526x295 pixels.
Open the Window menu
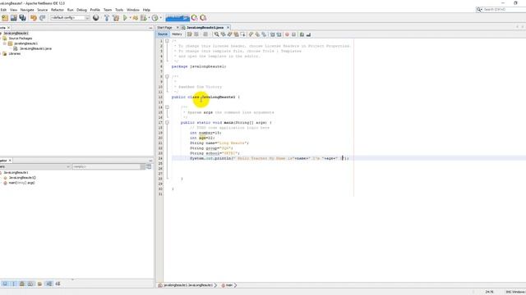[133, 10]
